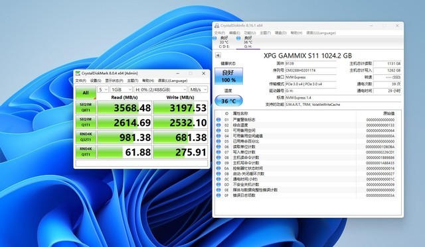Start the RND4K Q32T1 test
The height and width of the screenshot is (247, 425).
tap(86, 137)
